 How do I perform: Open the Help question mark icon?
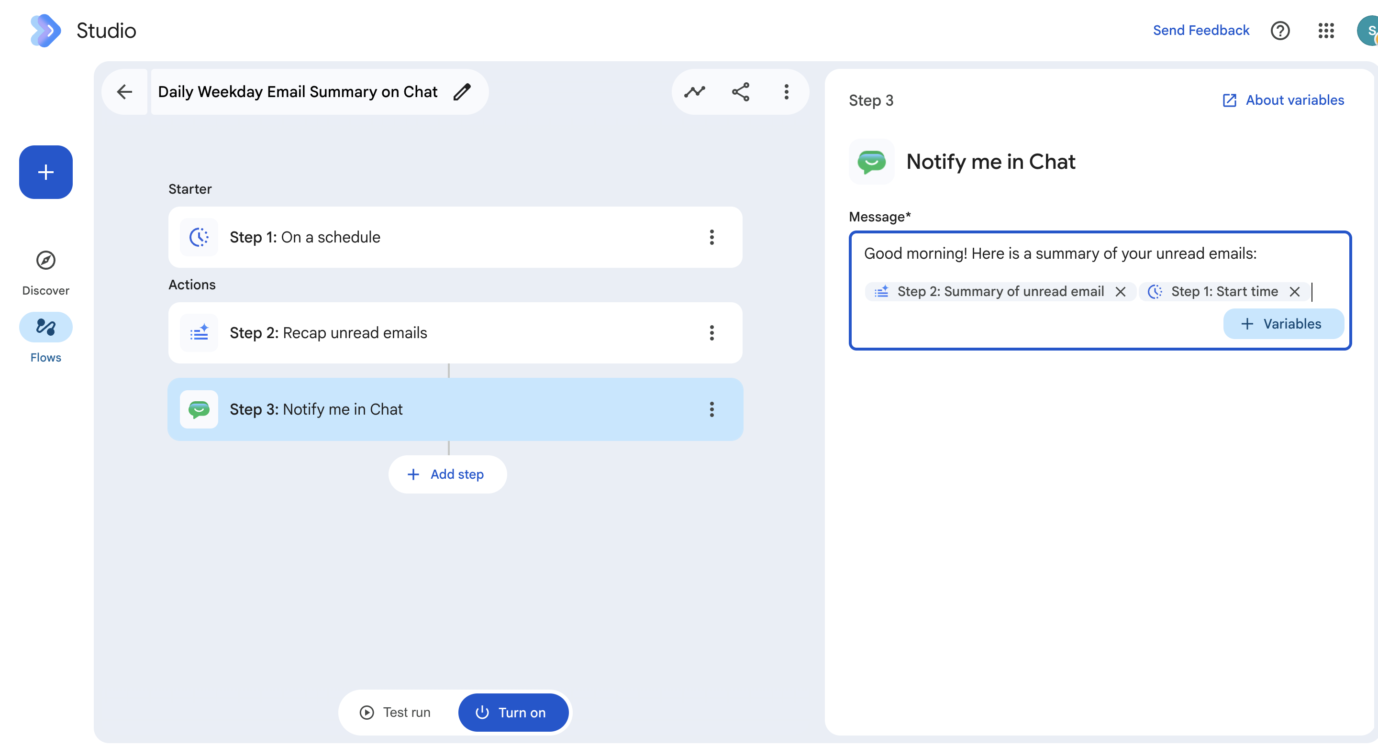(1280, 31)
